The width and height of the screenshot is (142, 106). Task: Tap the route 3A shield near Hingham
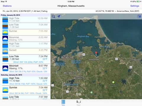[x=84, y=54]
